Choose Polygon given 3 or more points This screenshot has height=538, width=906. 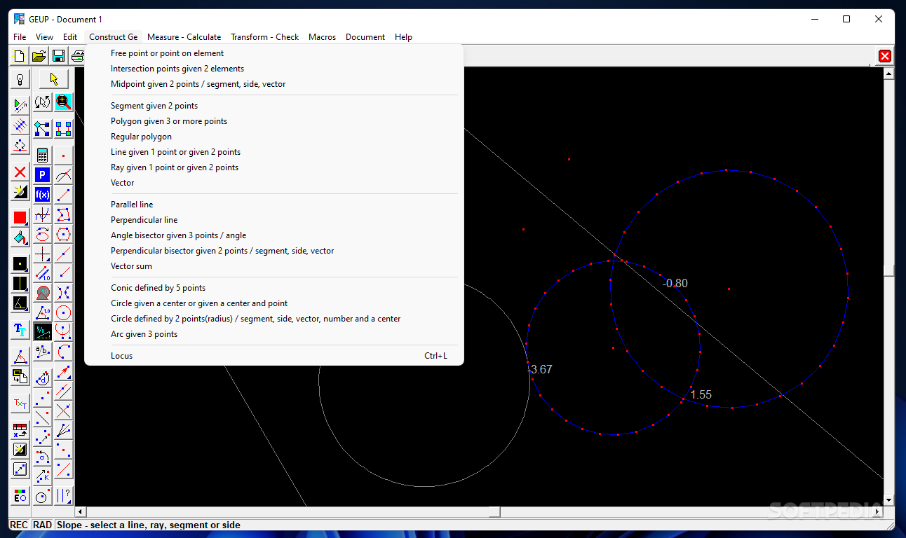point(274,121)
